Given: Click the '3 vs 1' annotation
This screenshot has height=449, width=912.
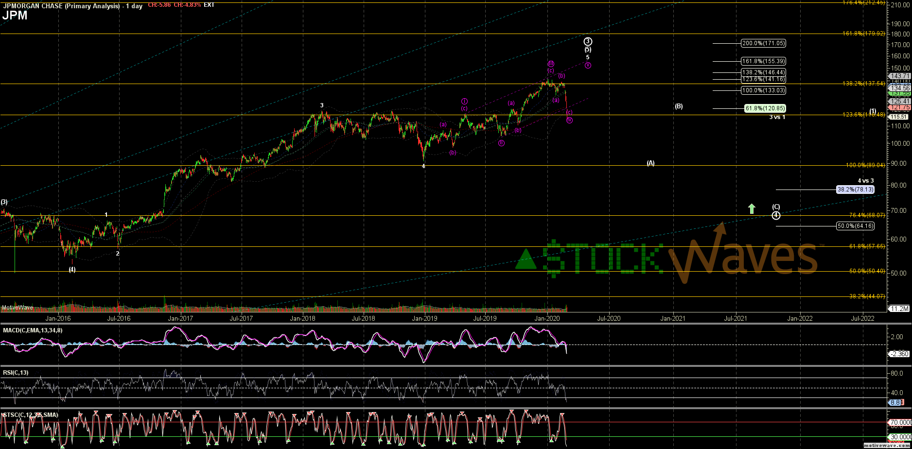Looking at the screenshot, I should 777,117.
